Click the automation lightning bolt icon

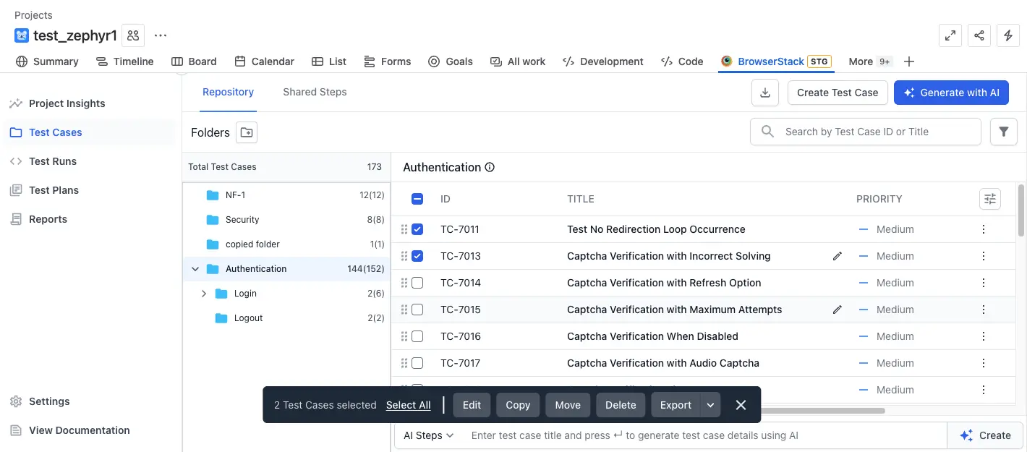pyautogui.click(x=1008, y=35)
